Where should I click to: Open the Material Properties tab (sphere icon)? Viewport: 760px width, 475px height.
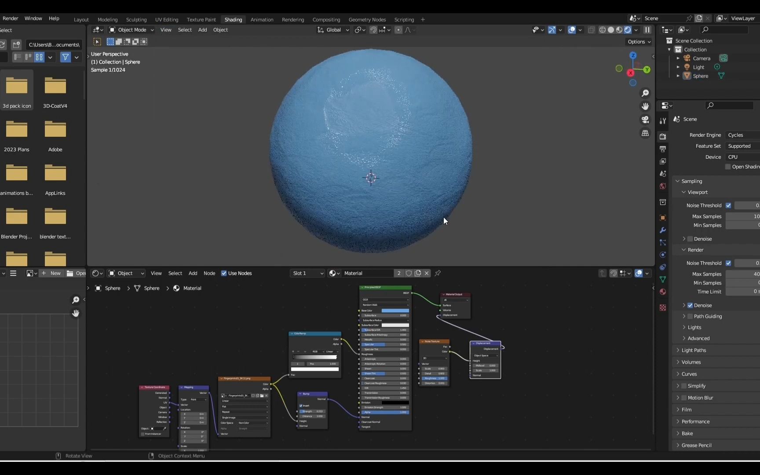663,292
